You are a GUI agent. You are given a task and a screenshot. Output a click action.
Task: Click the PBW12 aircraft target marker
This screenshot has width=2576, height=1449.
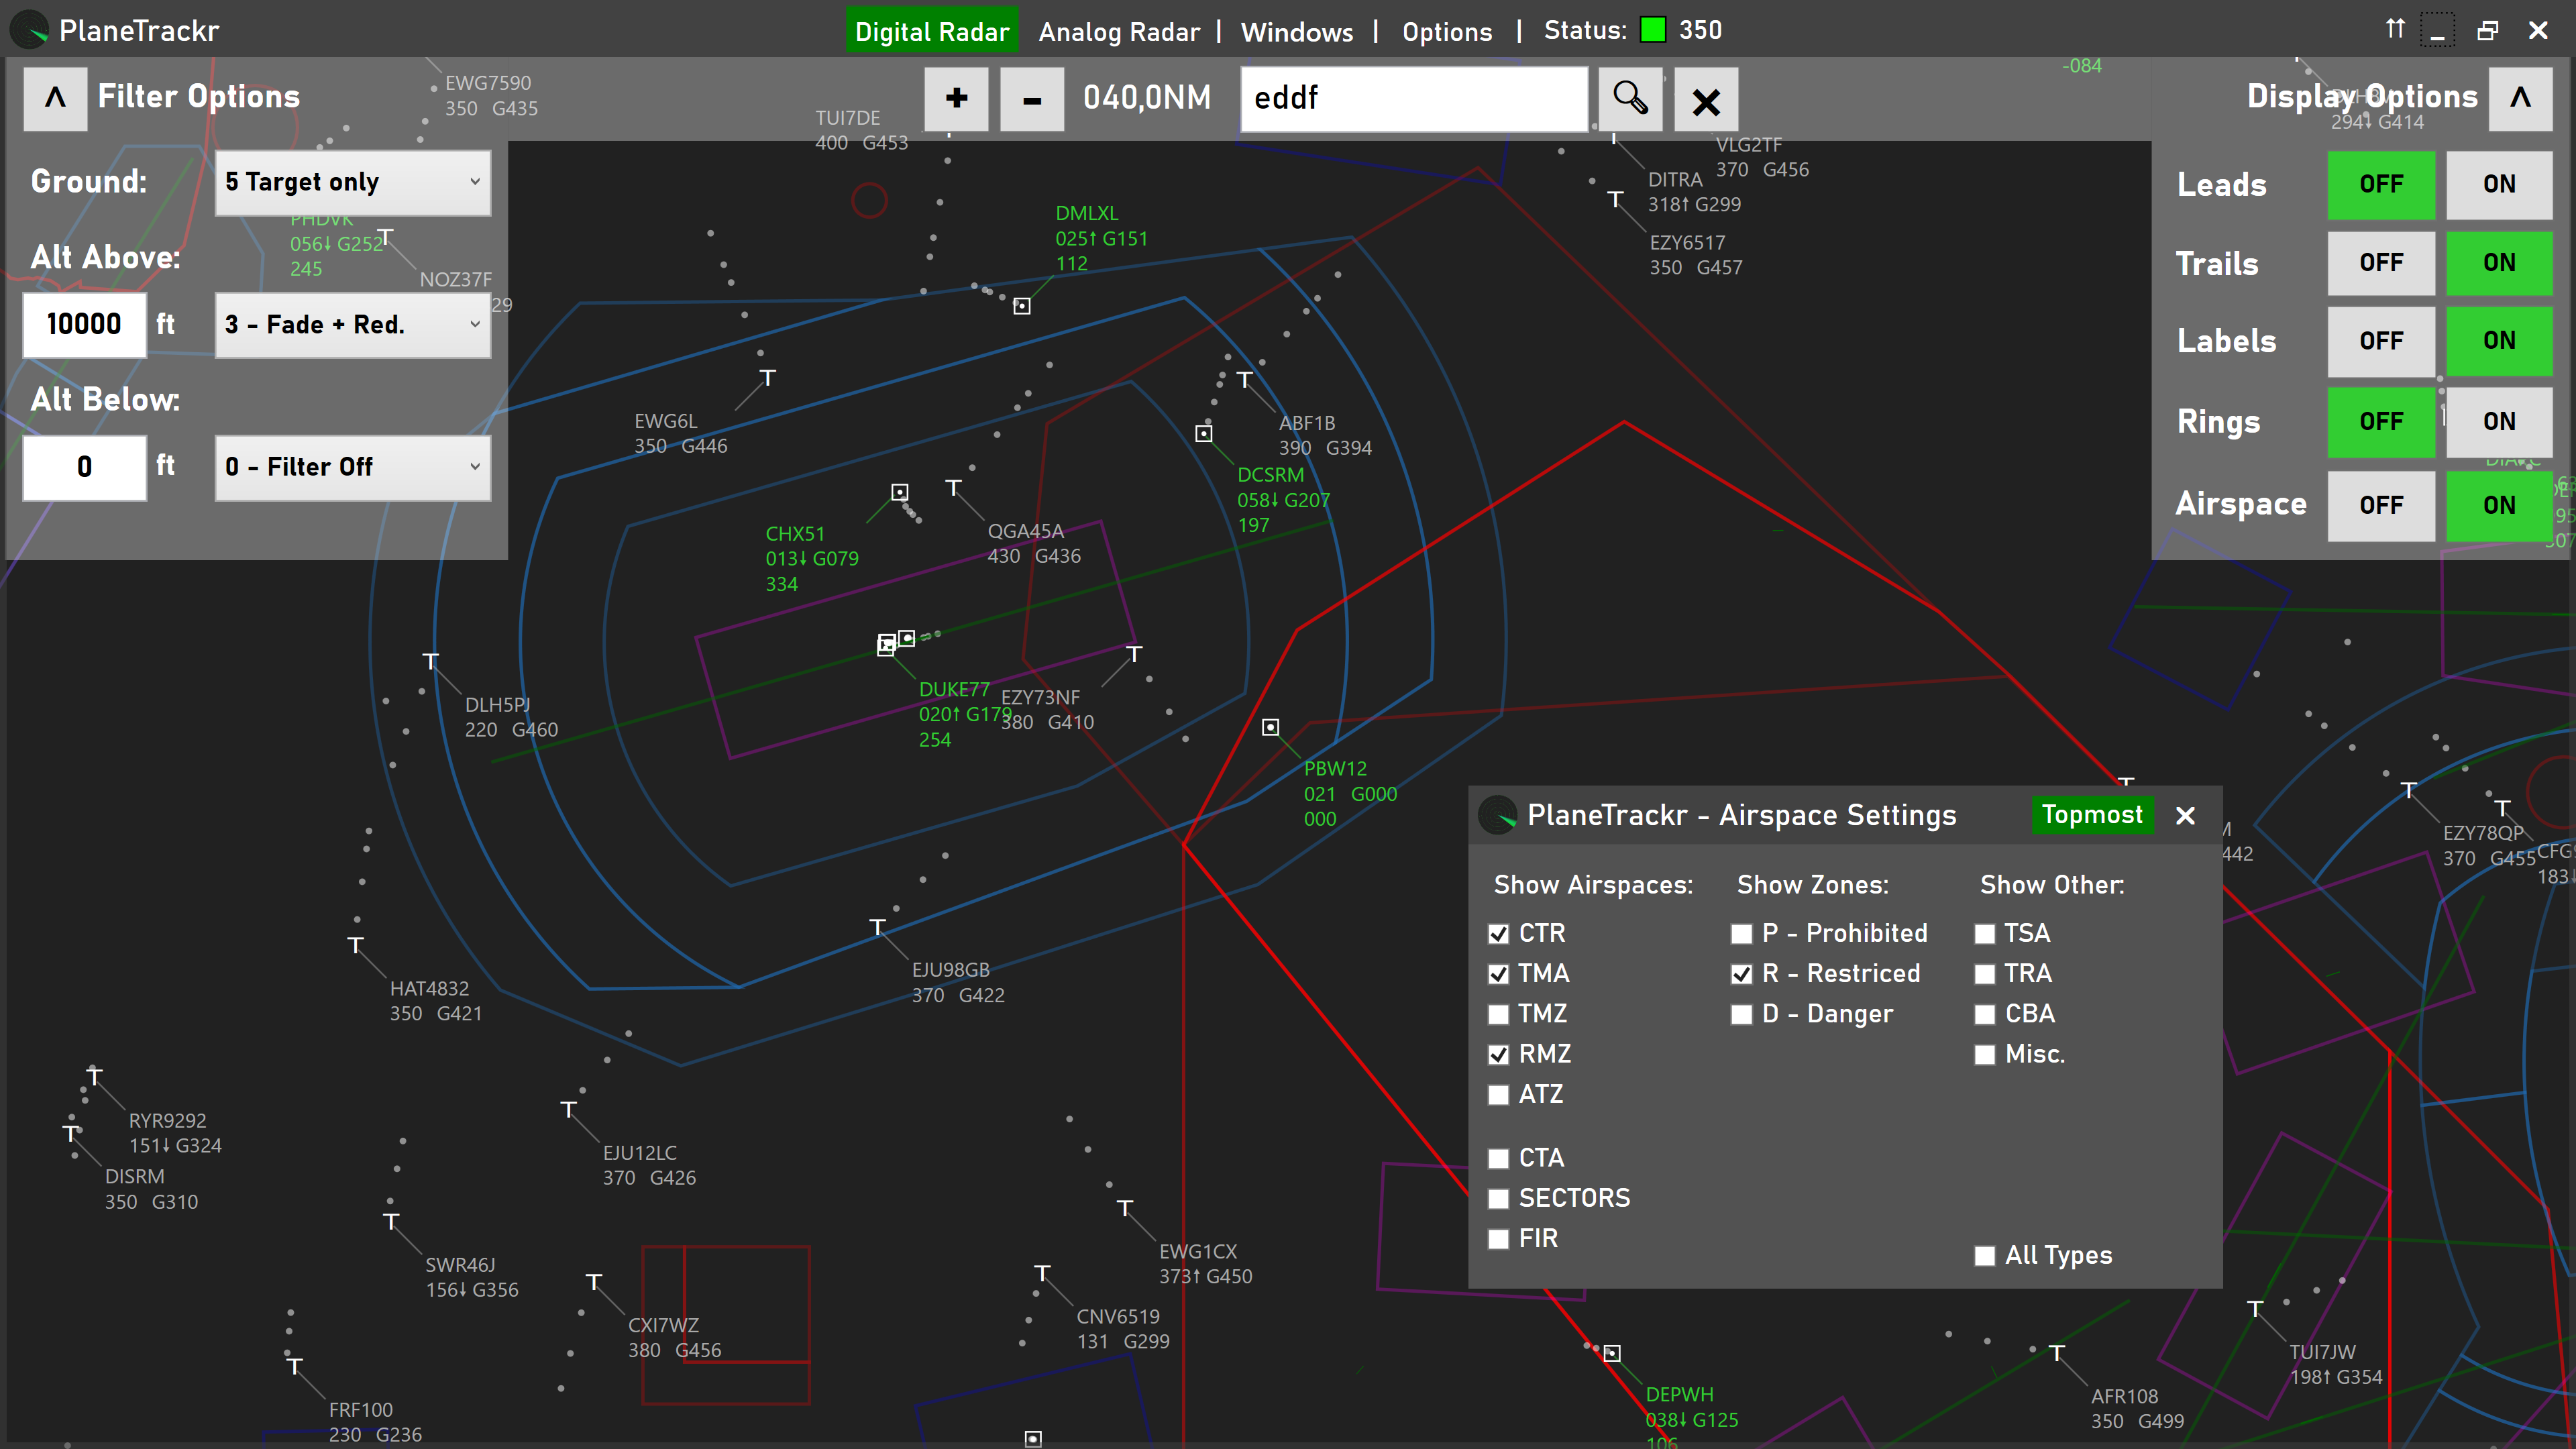click(1270, 727)
